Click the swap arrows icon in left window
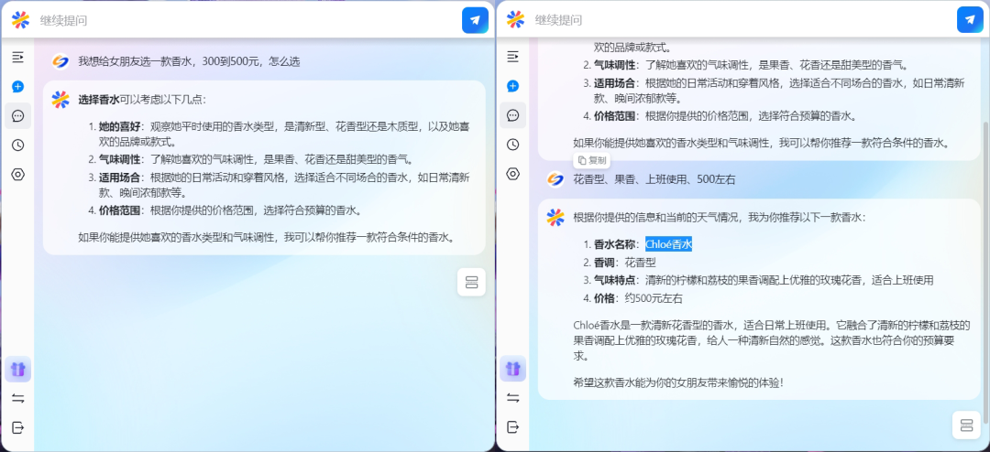990x452 pixels. pyautogui.click(x=17, y=398)
